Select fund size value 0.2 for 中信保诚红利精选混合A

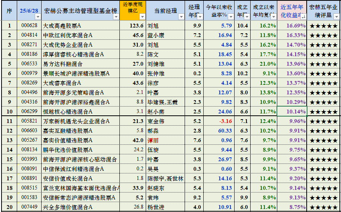(140, 169)
